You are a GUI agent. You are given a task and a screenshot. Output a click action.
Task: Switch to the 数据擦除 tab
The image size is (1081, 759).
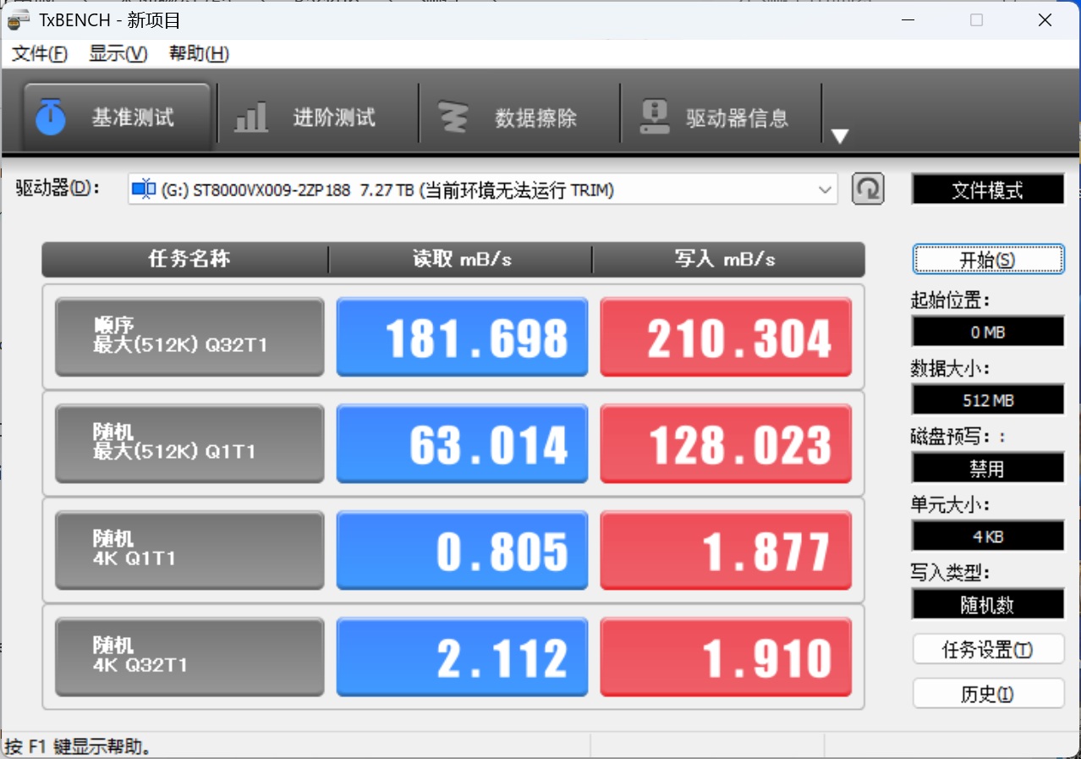(x=519, y=117)
